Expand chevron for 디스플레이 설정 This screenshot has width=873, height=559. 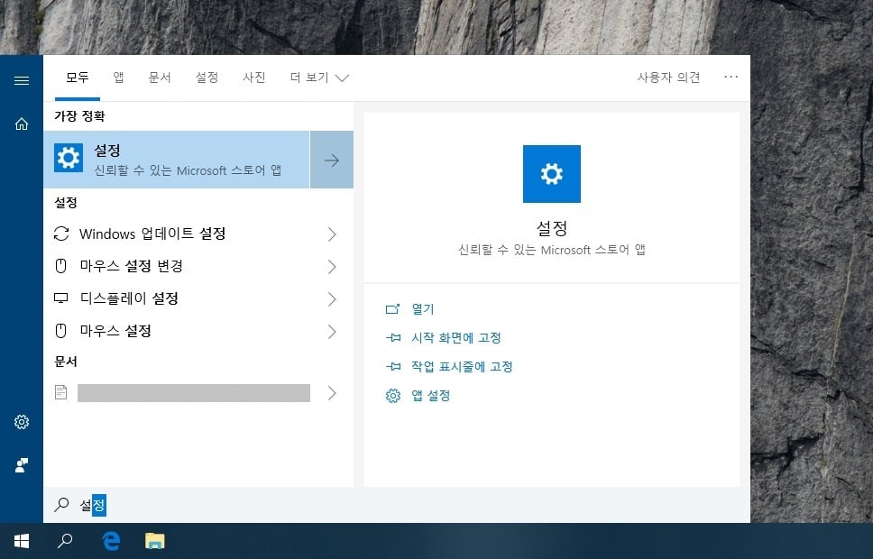coord(332,299)
